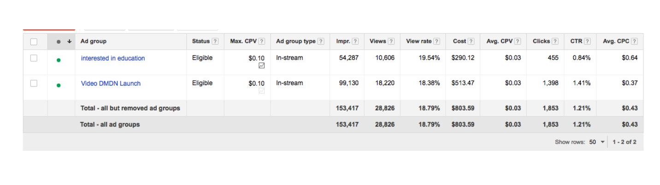This screenshot has height=185, width=660.
Task: Sort table by Clicks column header
Action: pos(541,41)
